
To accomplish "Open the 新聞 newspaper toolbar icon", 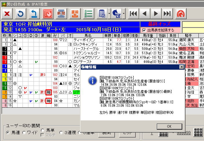I will point(61,14).
